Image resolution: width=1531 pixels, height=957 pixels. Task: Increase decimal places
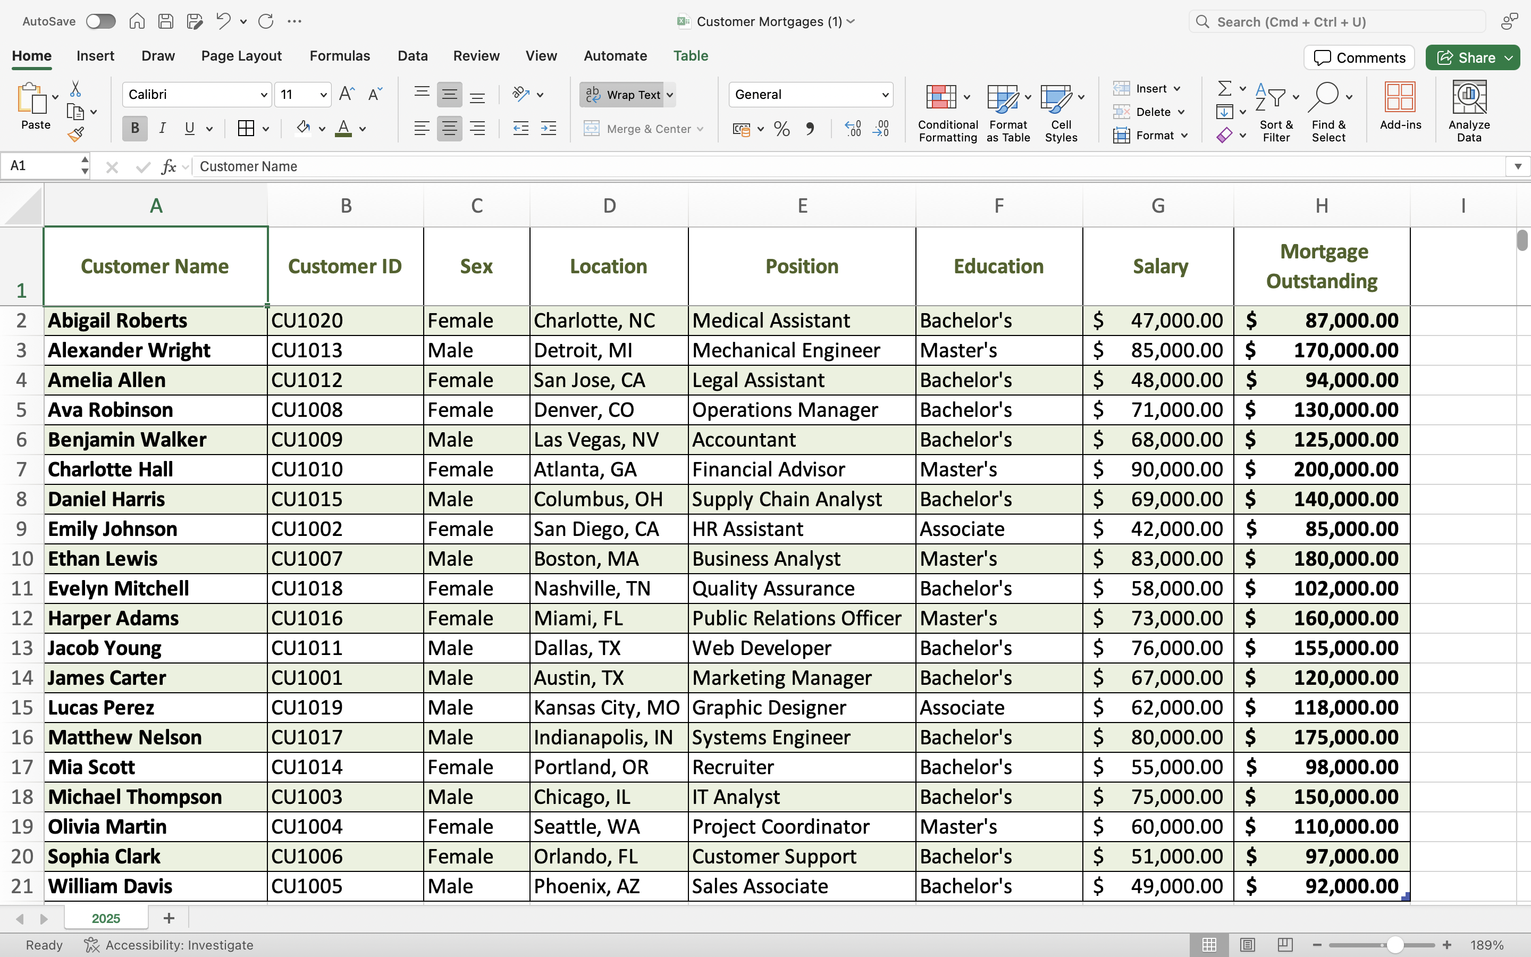[x=853, y=129]
